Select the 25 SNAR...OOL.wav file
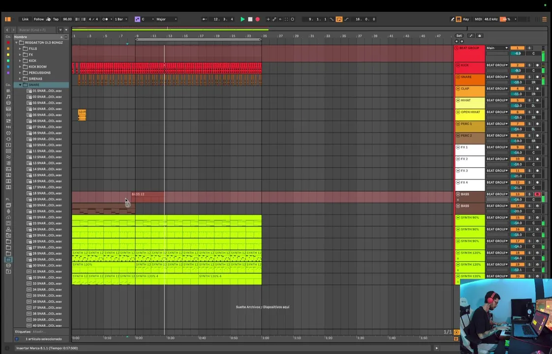This screenshot has width=552, height=354. (44, 236)
